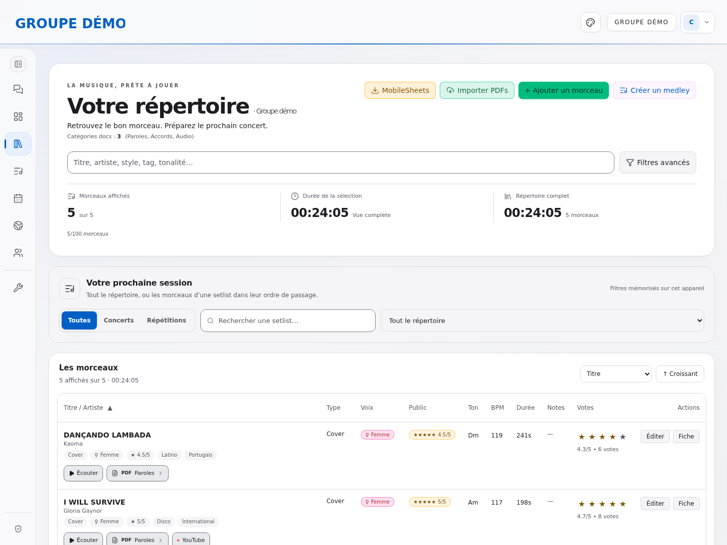Sort by Titre / Artiste column header
This screenshot has height=545, width=727.
point(88,408)
